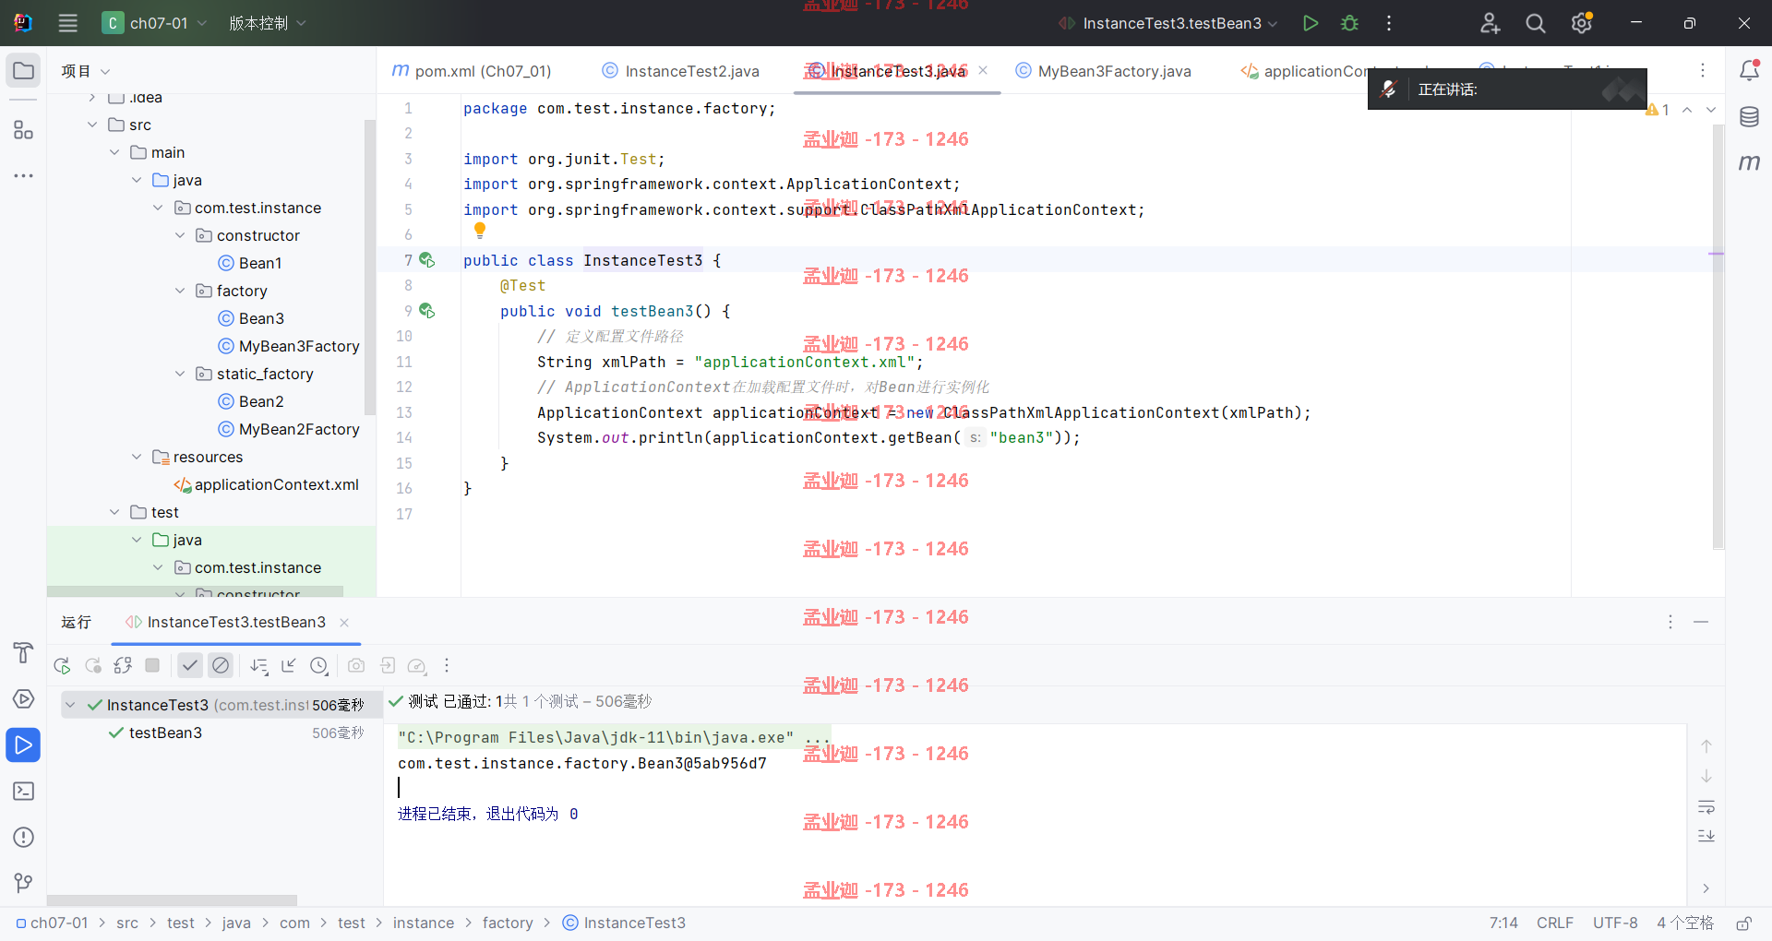Viewport: 1772px width, 941px height.
Task: Collapse the src folder
Action: 92,125
